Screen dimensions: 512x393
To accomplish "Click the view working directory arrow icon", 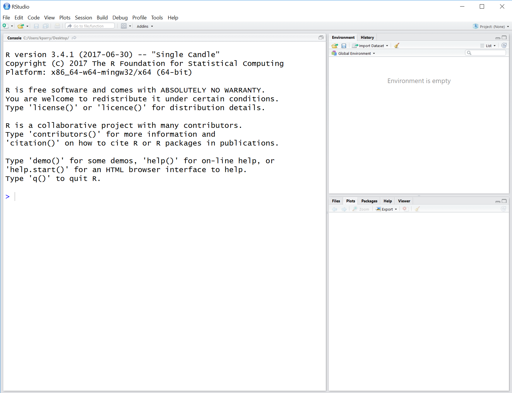I will coord(74,38).
